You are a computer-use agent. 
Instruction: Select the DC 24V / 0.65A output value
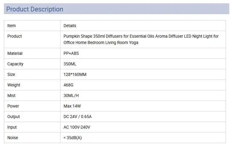point(78,117)
